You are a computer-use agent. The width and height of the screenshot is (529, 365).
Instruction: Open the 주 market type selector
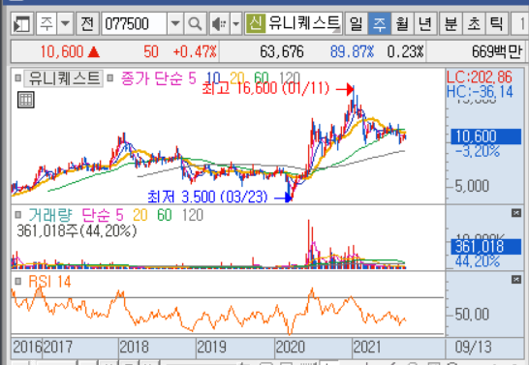click(x=47, y=23)
